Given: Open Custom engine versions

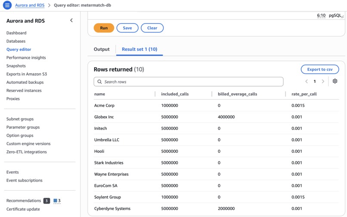Looking at the screenshot, I should pyautogui.click(x=28, y=144).
